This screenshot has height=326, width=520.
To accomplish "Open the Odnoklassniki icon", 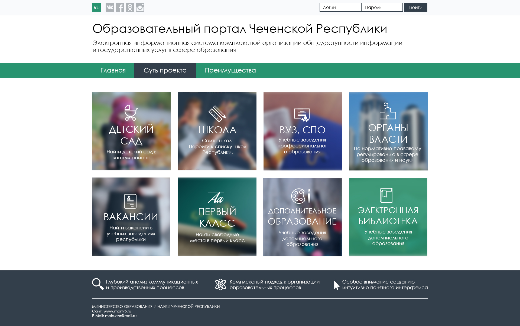I will [x=130, y=7].
